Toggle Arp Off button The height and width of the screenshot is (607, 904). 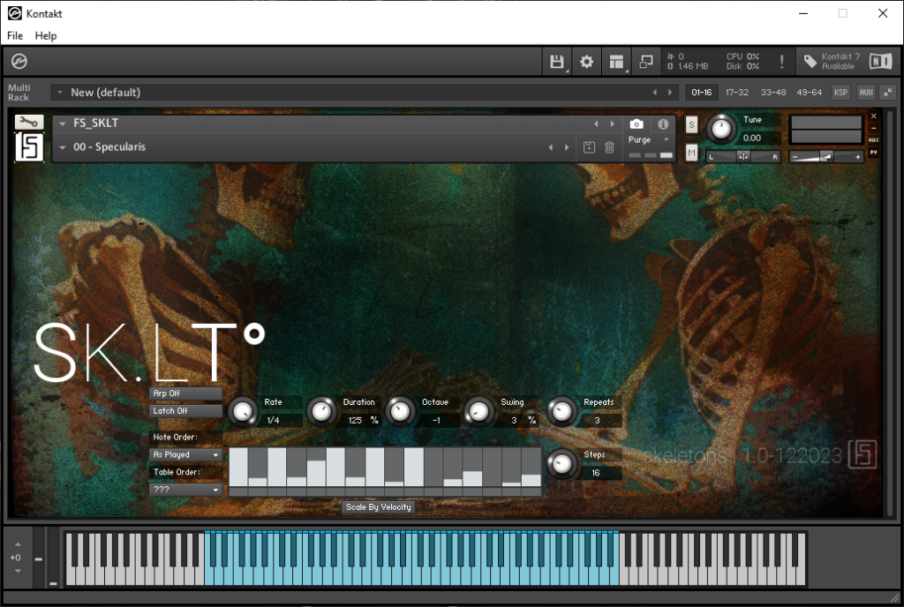(x=185, y=393)
